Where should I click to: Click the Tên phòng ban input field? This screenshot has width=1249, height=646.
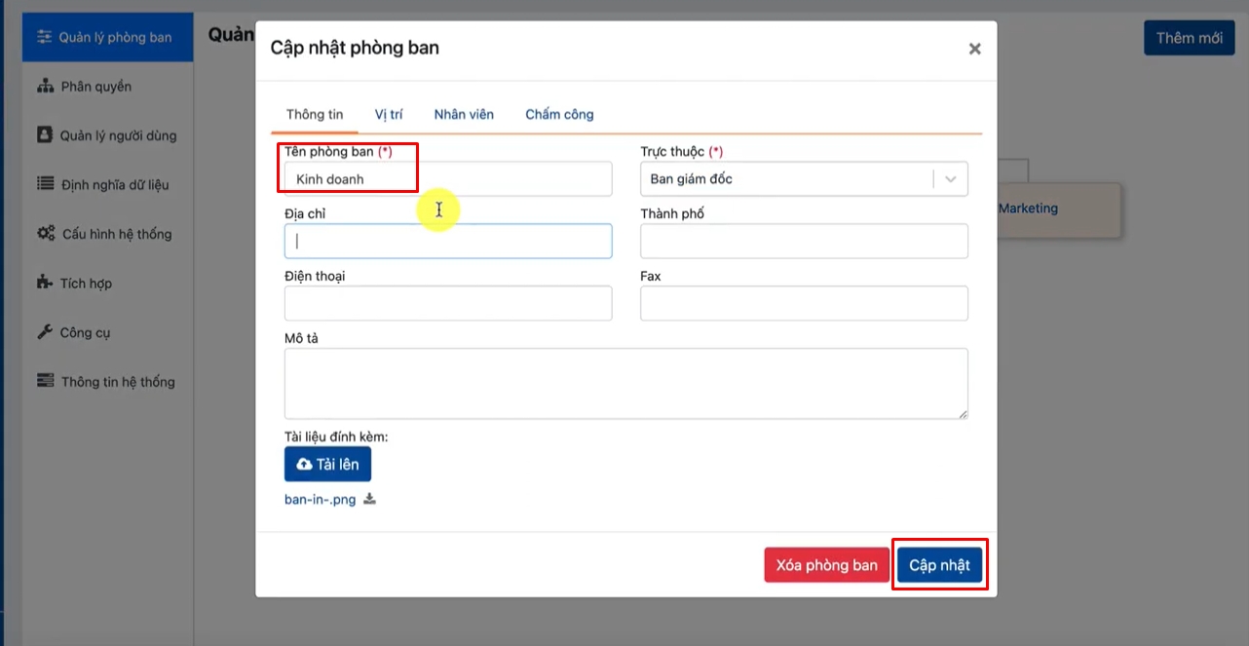point(448,179)
